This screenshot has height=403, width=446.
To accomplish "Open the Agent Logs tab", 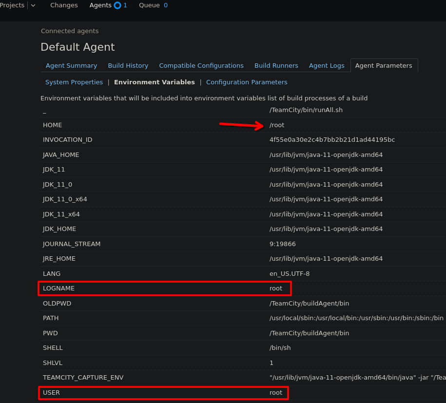I will tap(326, 66).
